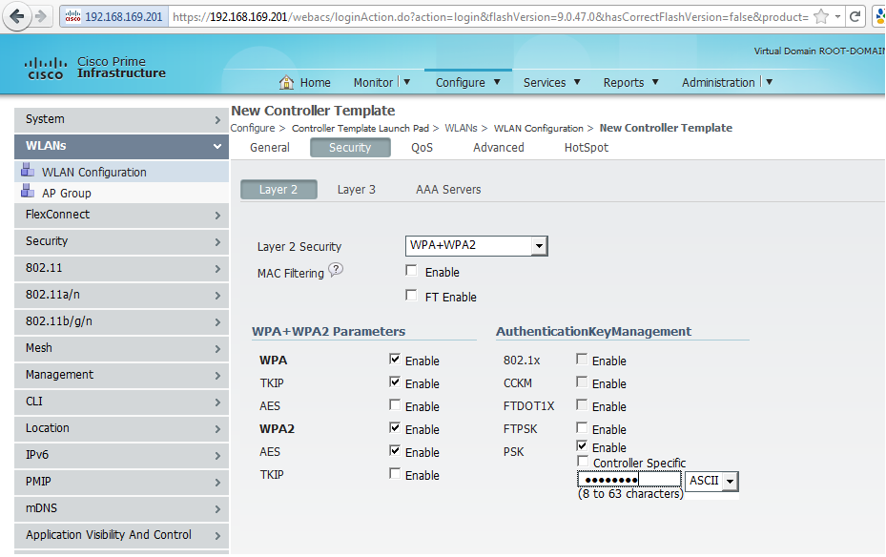Uncheck the WPA Enable checkbox
The width and height of the screenshot is (886, 557).
[395, 360]
